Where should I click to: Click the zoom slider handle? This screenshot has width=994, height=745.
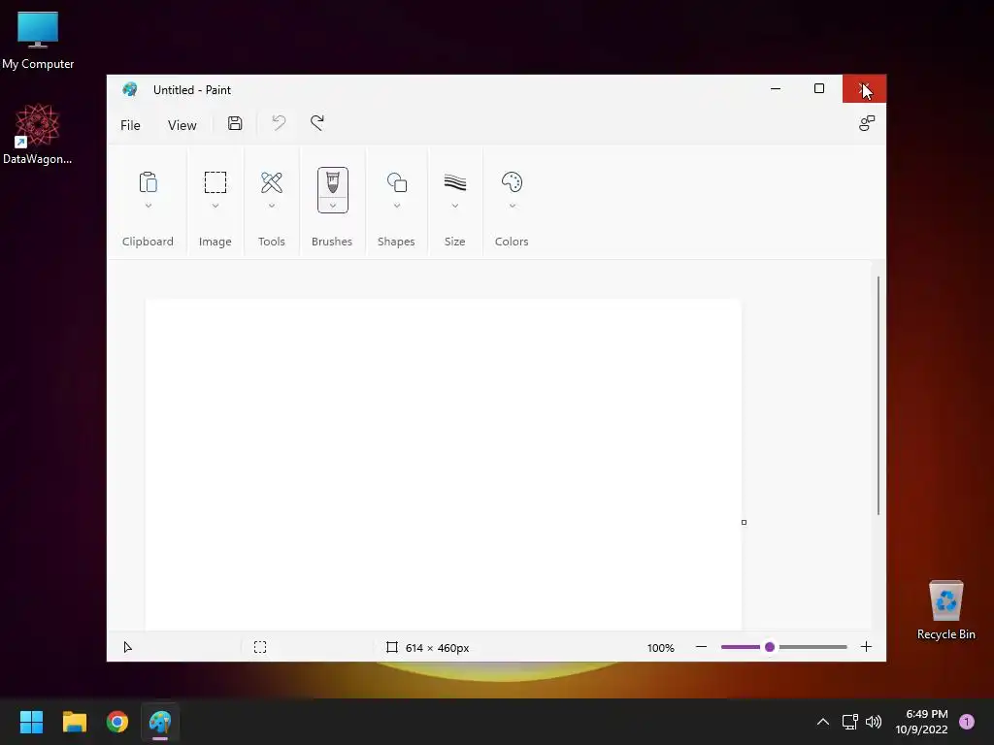pos(770,647)
